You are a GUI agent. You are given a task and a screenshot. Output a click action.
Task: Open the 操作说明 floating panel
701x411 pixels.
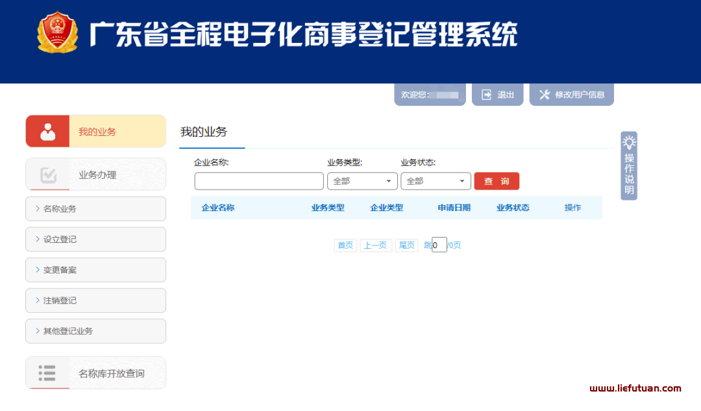[628, 166]
